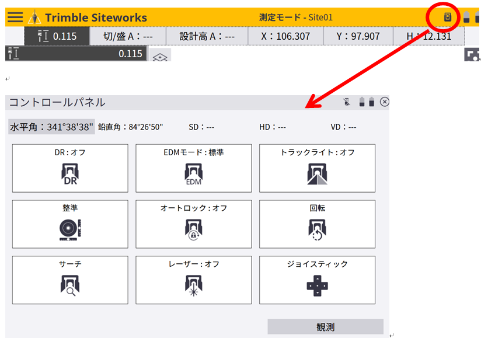Viewport: 481px width, 345px height.
Task: Open the 回転 rotate instrument function
Action: point(317,224)
